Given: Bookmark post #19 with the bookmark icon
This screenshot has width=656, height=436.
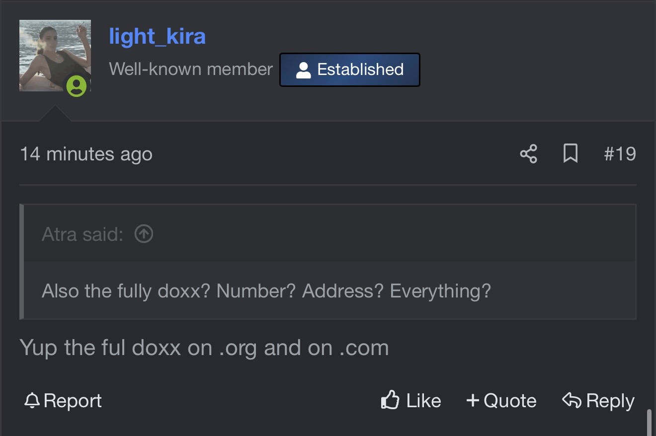Looking at the screenshot, I should pyautogui.click(x=570, y=154).
